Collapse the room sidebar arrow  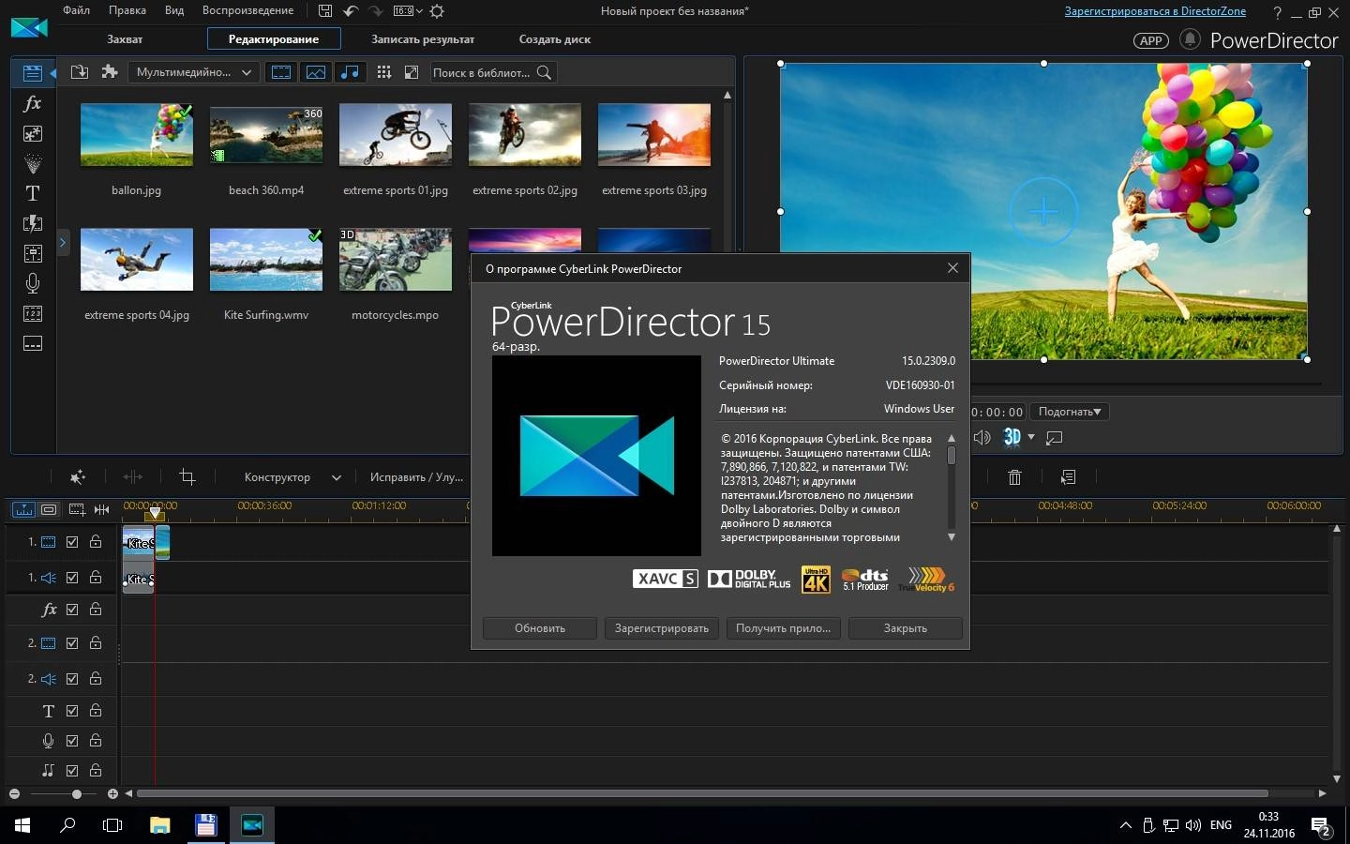click(53, 72)
